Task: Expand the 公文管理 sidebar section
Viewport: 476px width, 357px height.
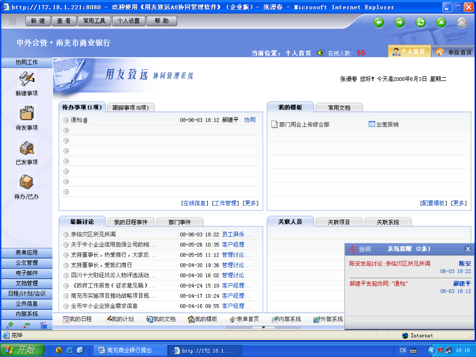Action: (27, 263)
